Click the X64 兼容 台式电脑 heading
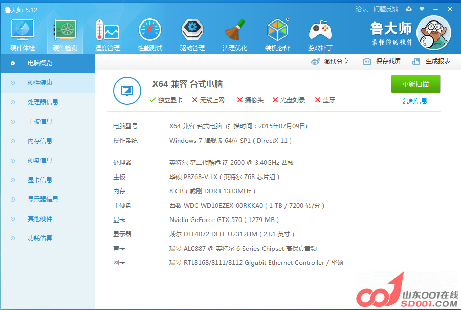Viewport: 461px width, 310px height. (187, 84)
